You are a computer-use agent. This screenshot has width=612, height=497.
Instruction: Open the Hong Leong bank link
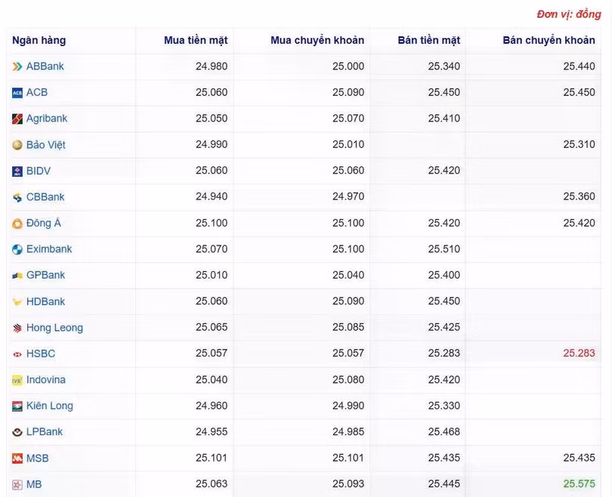[54, 328]
